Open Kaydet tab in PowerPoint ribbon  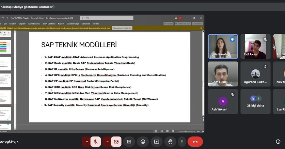61,24
